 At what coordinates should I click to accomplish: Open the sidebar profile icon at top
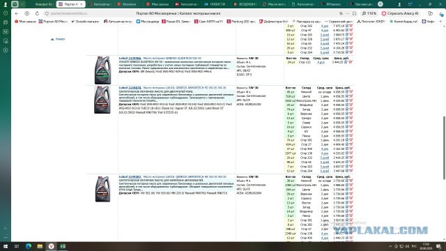click(5, 4)
